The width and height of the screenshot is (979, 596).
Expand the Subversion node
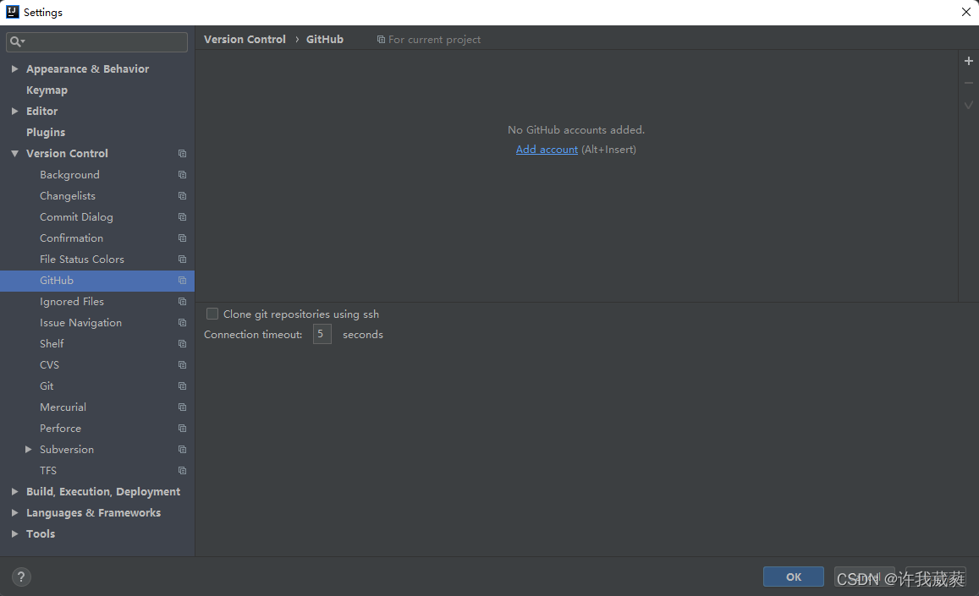pyautogui.click(x=28, y=450)
